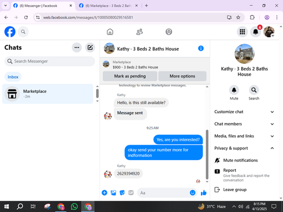The height and width of the screenshot is (212, 283).
Task: Click Mark as pending button
Action: pos(130,76)
